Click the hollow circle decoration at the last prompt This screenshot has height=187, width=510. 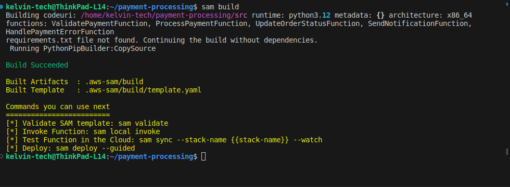(2, 156)
